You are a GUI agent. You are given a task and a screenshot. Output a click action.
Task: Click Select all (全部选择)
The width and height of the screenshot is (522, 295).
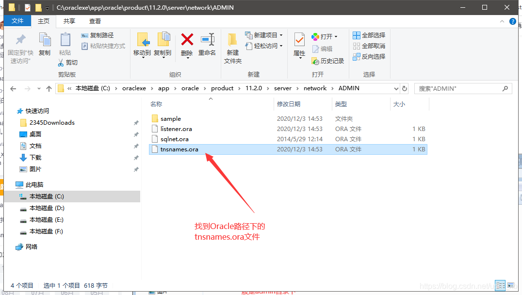(369, 35)
